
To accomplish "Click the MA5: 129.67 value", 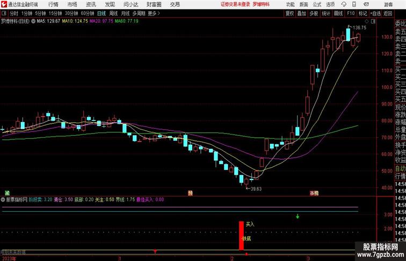I will [x=48, y=21].
